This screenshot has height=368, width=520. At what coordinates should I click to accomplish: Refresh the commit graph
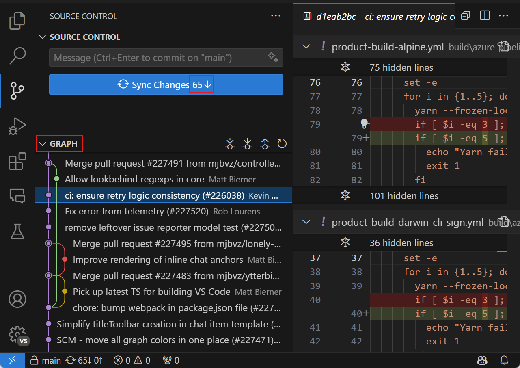[282, 143]
